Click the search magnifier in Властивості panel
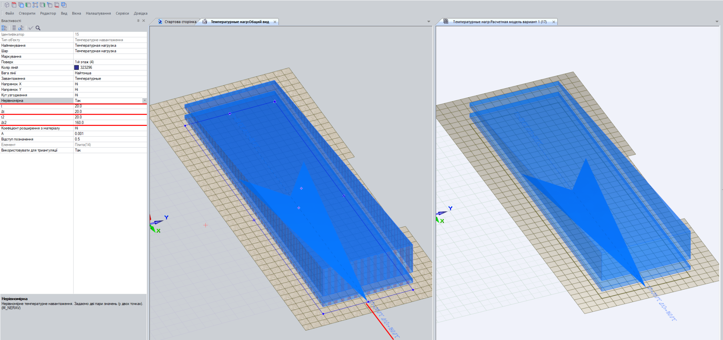The image size is (723, 340). pyautogui.click(x=38, y=28)
